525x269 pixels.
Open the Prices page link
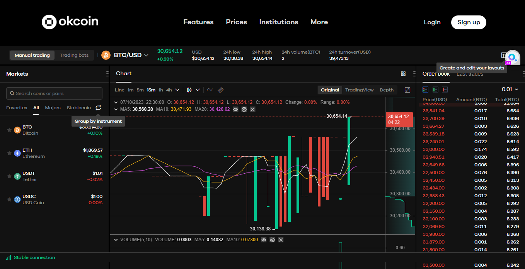point(237,22)
